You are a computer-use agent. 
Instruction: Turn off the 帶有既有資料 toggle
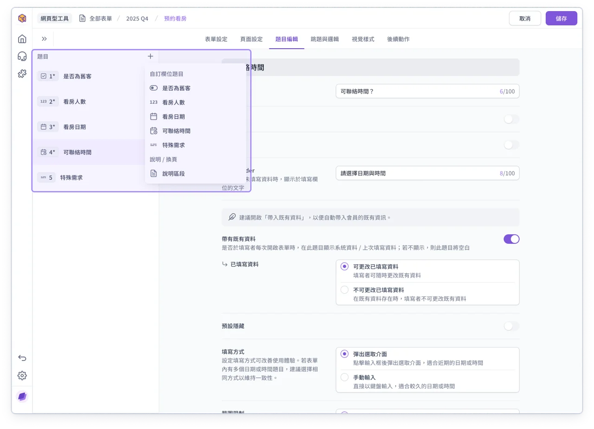click(x=511, y=239)
